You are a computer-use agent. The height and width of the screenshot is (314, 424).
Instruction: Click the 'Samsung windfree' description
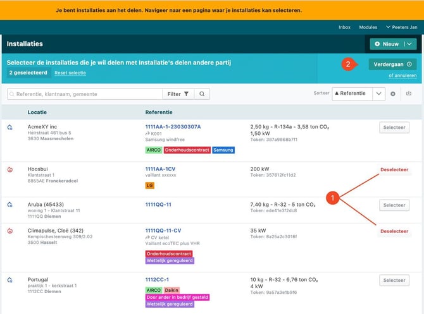click(x=165, y=140)
